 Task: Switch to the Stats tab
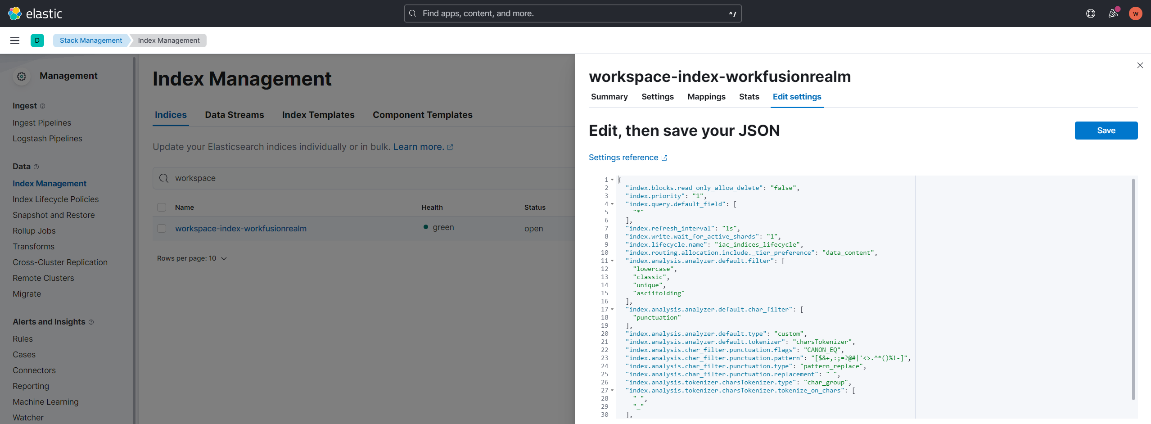click(x=749, y=97)
